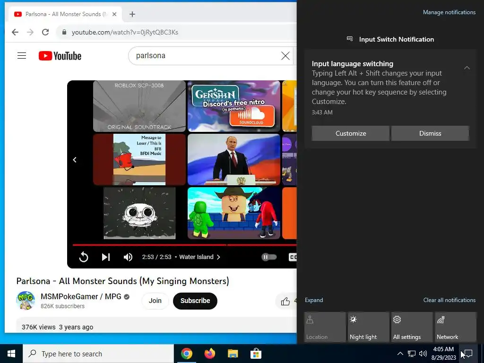Open the network tray icon
Screen dimensions: 484x363
click(412, 354)
